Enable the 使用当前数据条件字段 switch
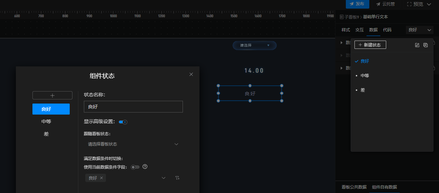The height and width of the screenshot is (193, 439). (135, 167)
